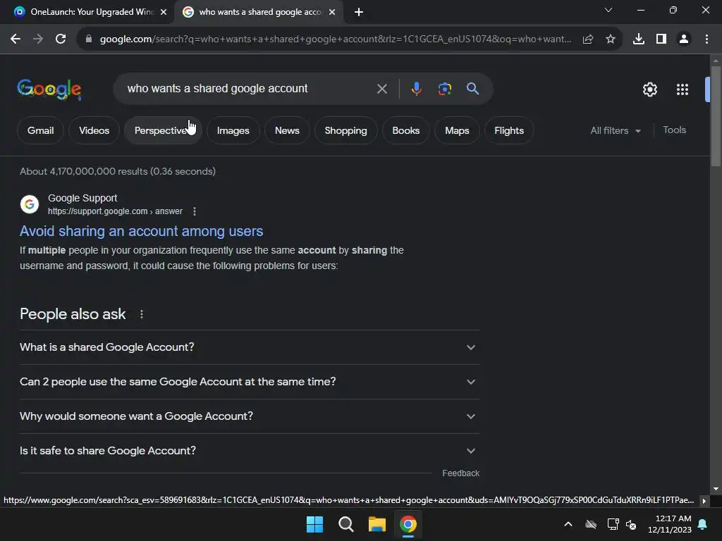Click the scrollbar down arrow
This screenshot has height=541, width=722.
click(716, 489)
